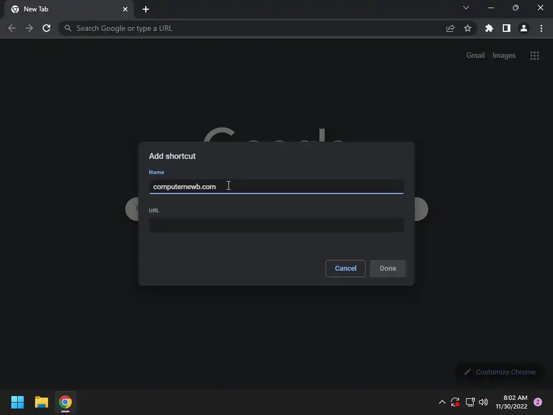This screenshot has width=553, height=415.
Task: Expand the tab search dropdown arrow
Action: pos(466,8)
